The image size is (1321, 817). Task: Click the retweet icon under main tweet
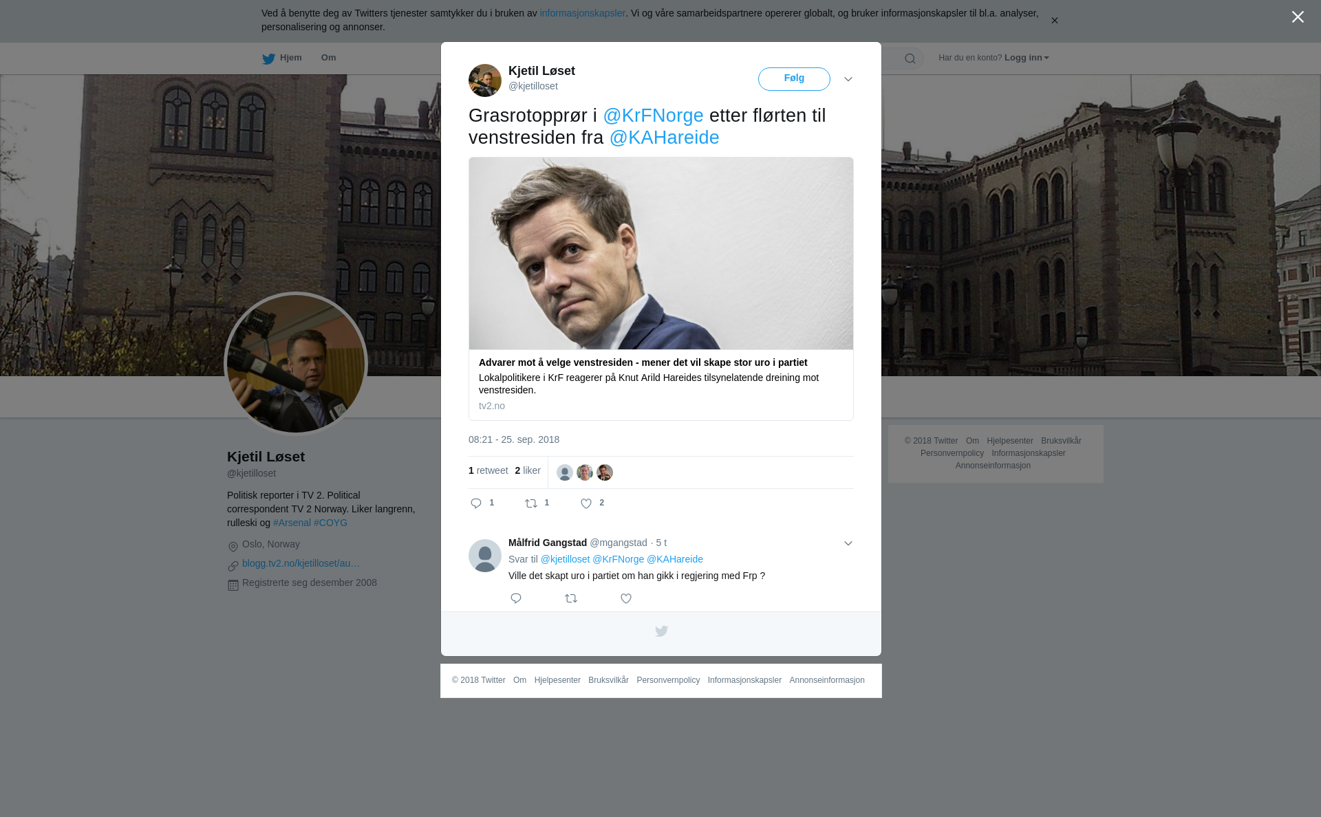531,503
